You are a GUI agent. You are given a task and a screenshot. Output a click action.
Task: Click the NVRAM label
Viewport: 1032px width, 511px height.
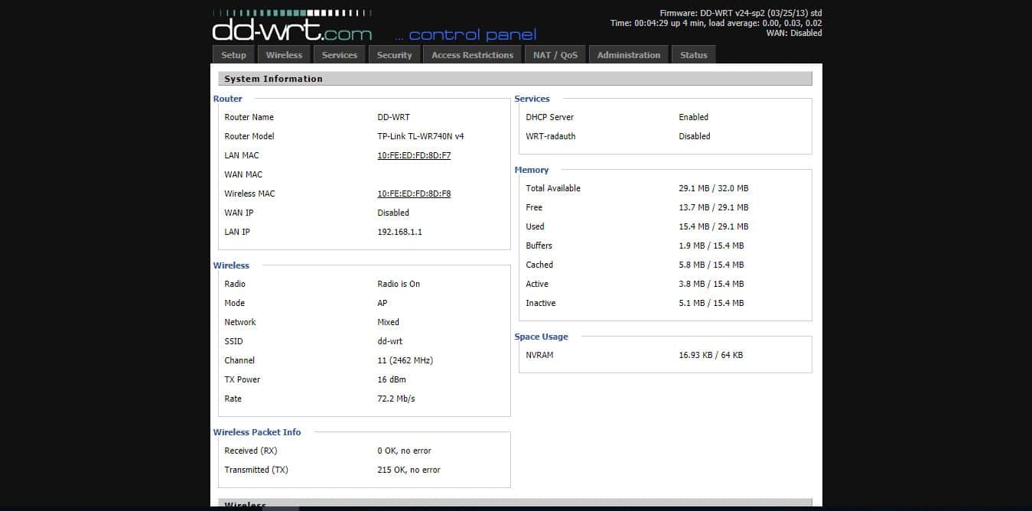coord(539,355)
